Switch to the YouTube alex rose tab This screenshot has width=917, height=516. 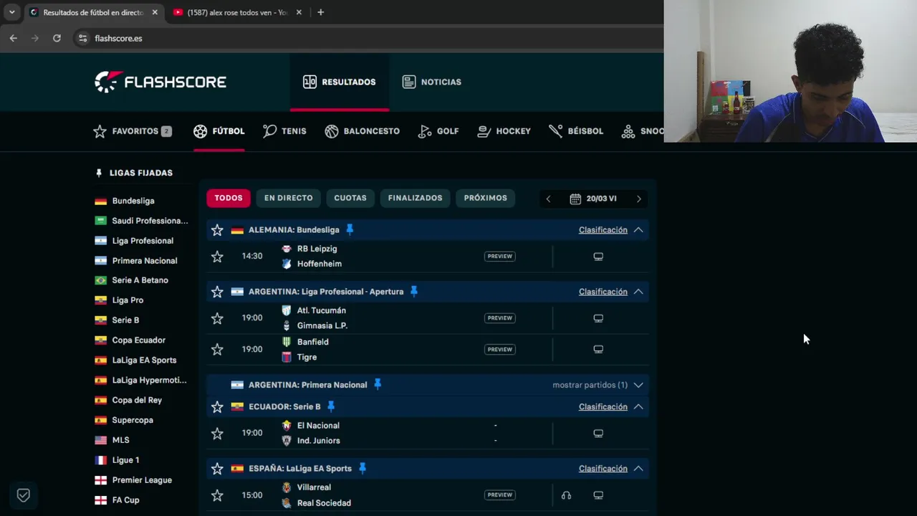tap(237, 12)
